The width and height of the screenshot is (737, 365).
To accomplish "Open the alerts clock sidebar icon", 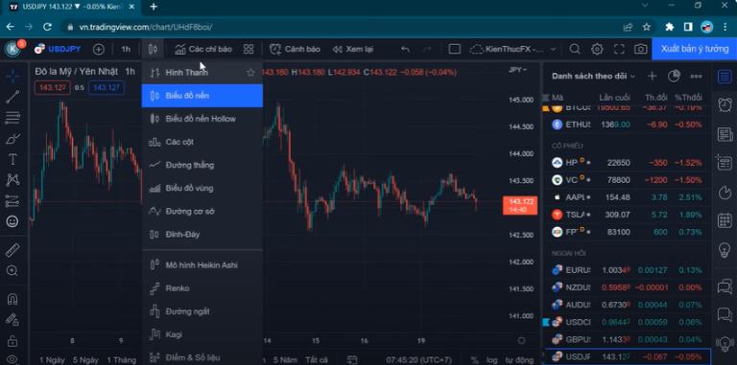I will [x=725, y=105].
